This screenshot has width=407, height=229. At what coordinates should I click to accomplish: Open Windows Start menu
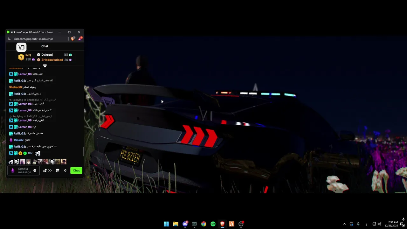click(x=166, y=224)
